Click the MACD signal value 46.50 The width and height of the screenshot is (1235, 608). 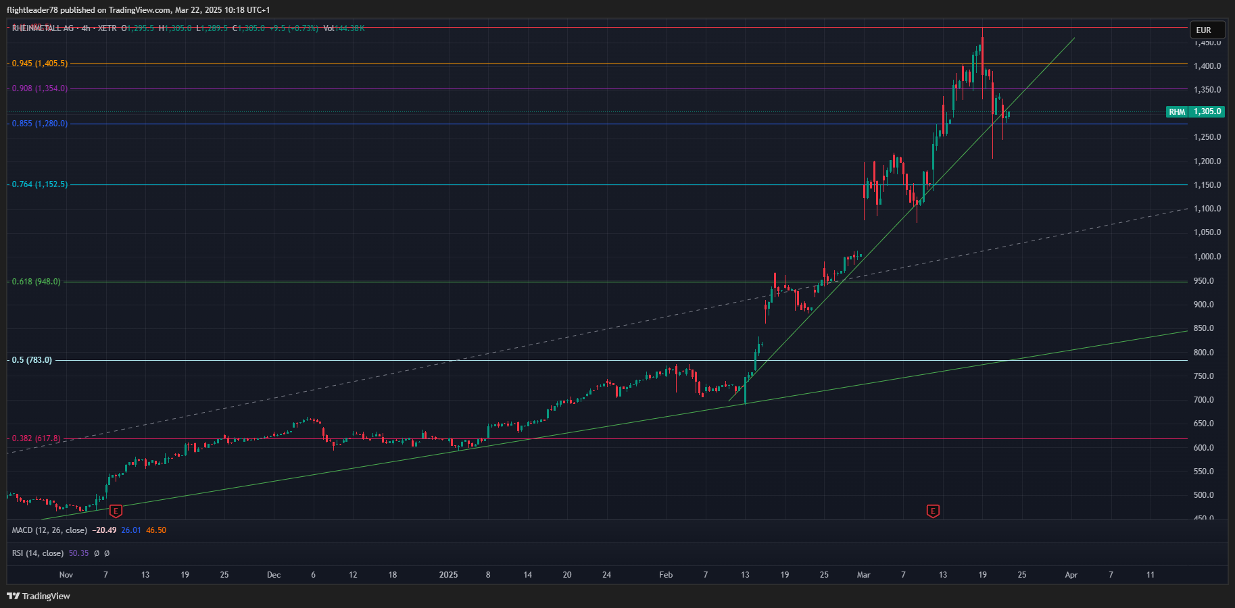[x=156, y=530]
